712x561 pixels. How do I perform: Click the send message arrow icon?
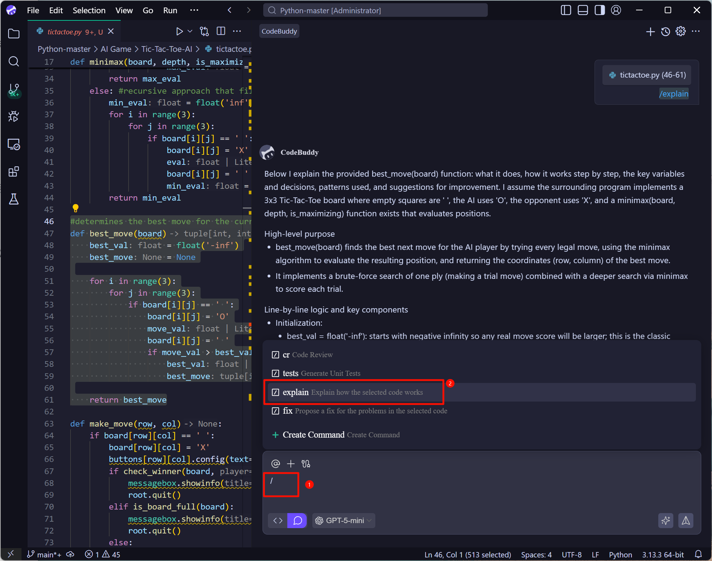685,521
